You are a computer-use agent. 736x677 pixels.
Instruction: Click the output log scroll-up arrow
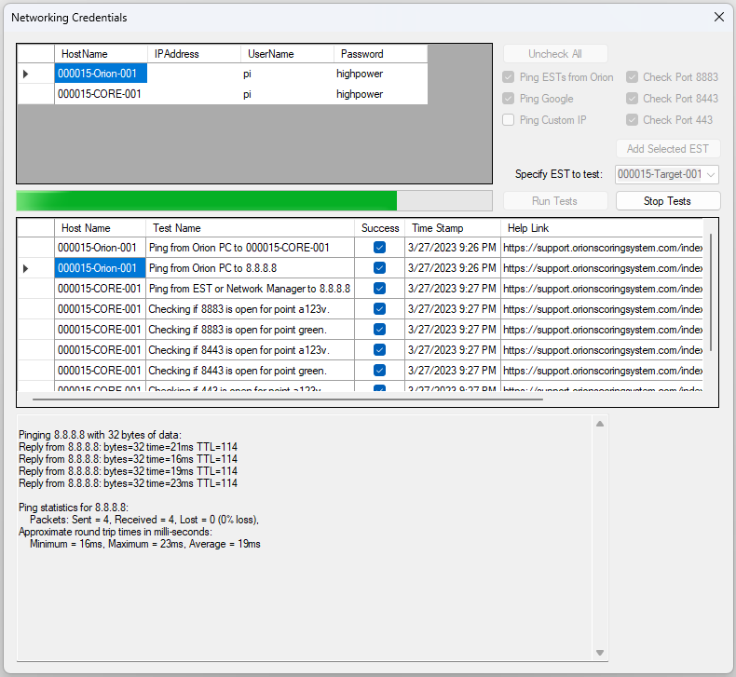click(x=600, y=425)
